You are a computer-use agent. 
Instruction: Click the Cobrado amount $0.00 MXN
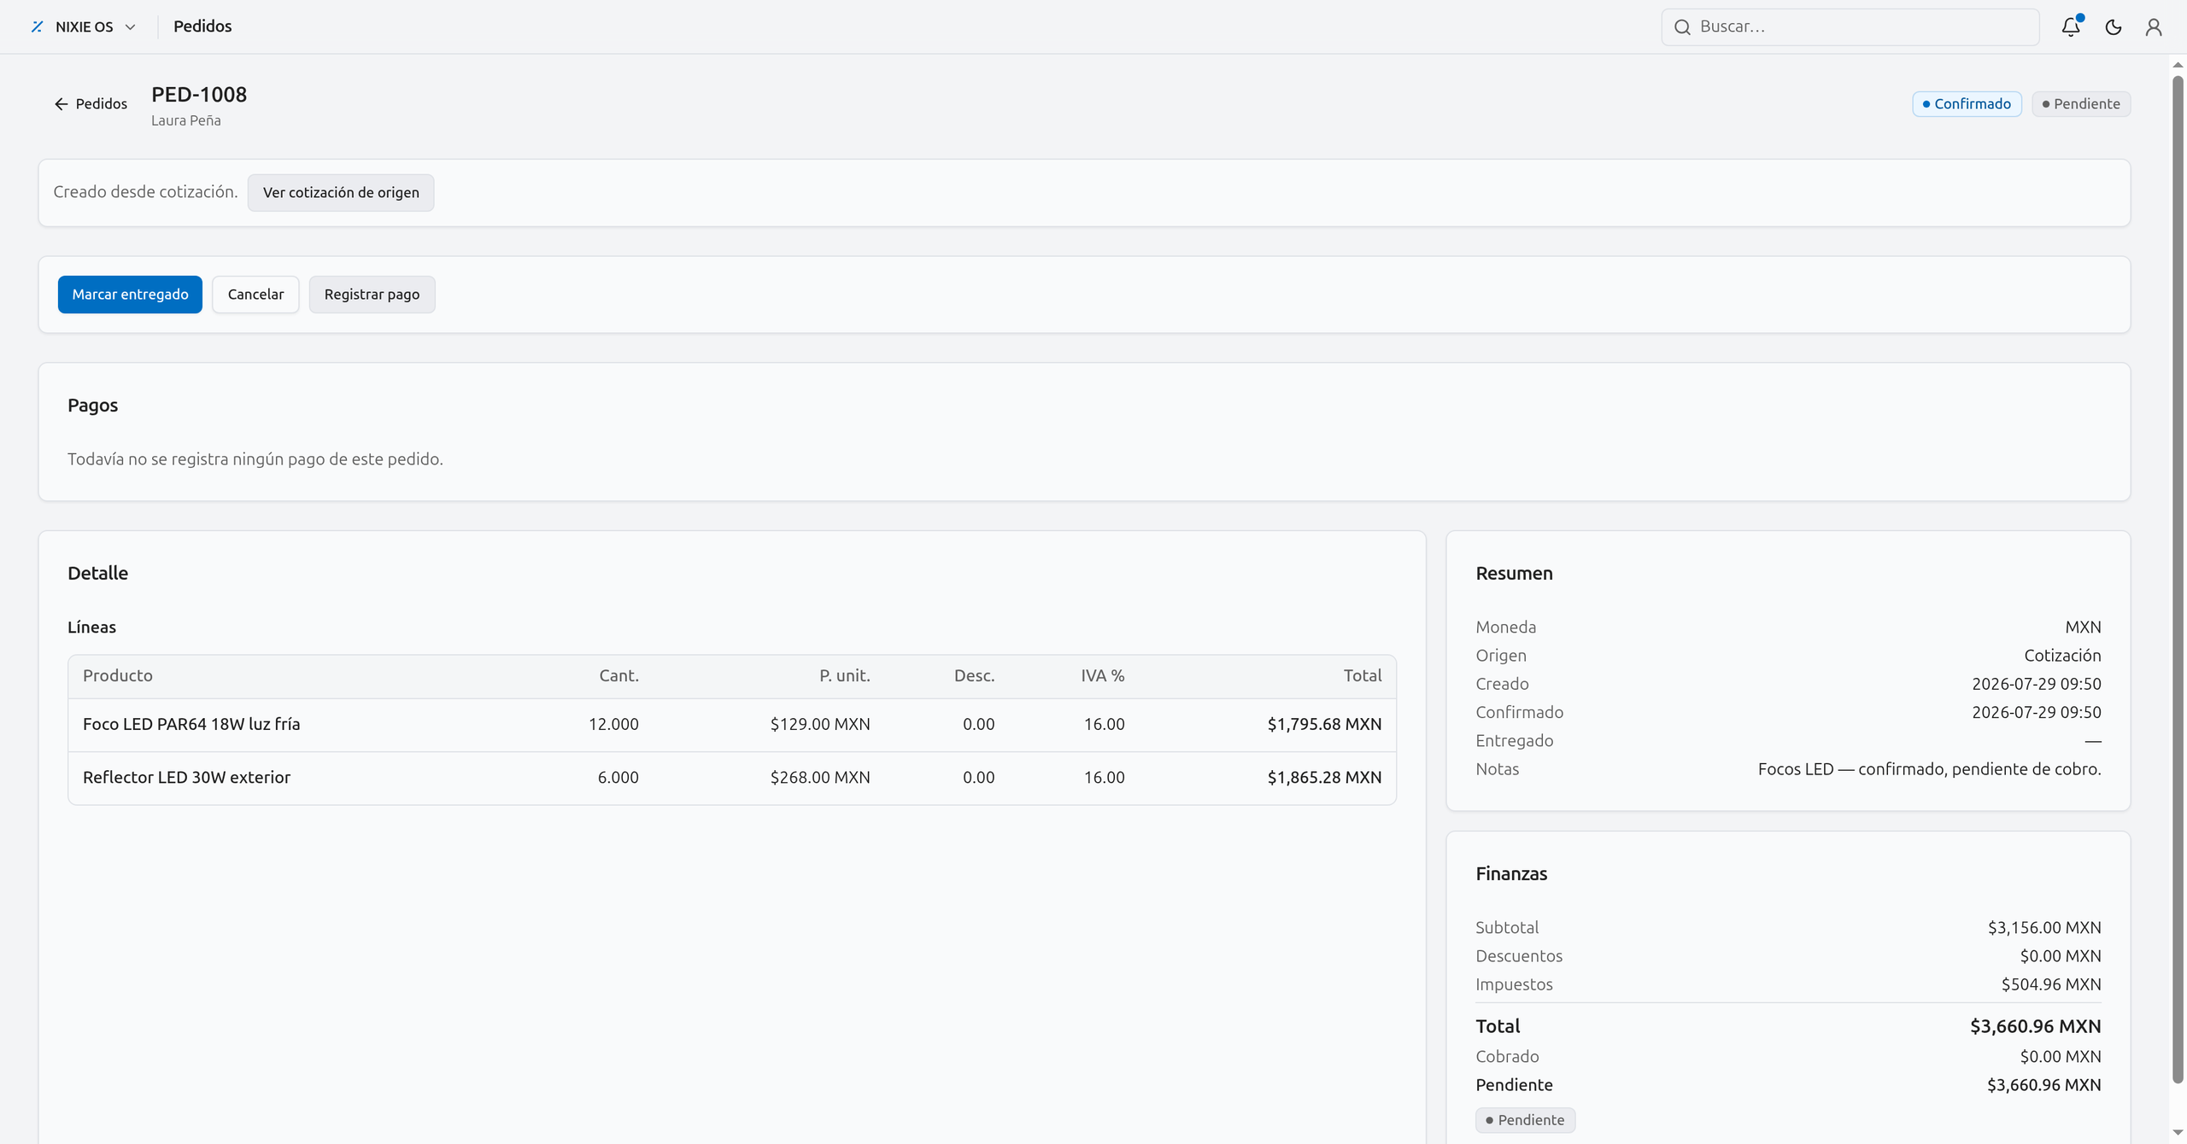[2061, 1056]
